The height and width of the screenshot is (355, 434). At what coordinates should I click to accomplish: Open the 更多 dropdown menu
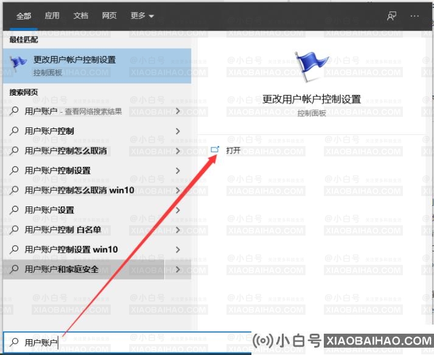(142, 16)
